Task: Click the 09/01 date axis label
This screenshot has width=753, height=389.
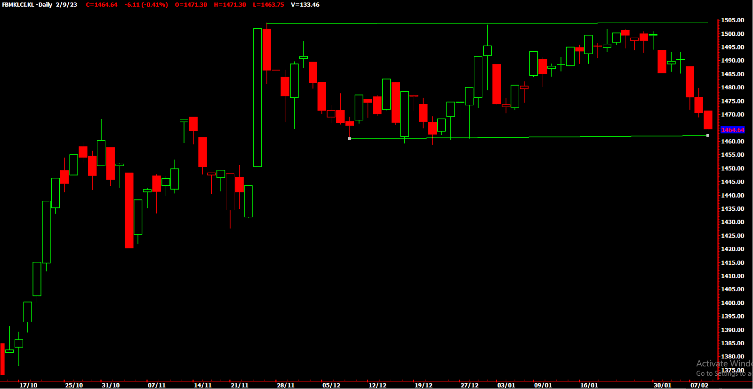Action: (x=543, y=385)
